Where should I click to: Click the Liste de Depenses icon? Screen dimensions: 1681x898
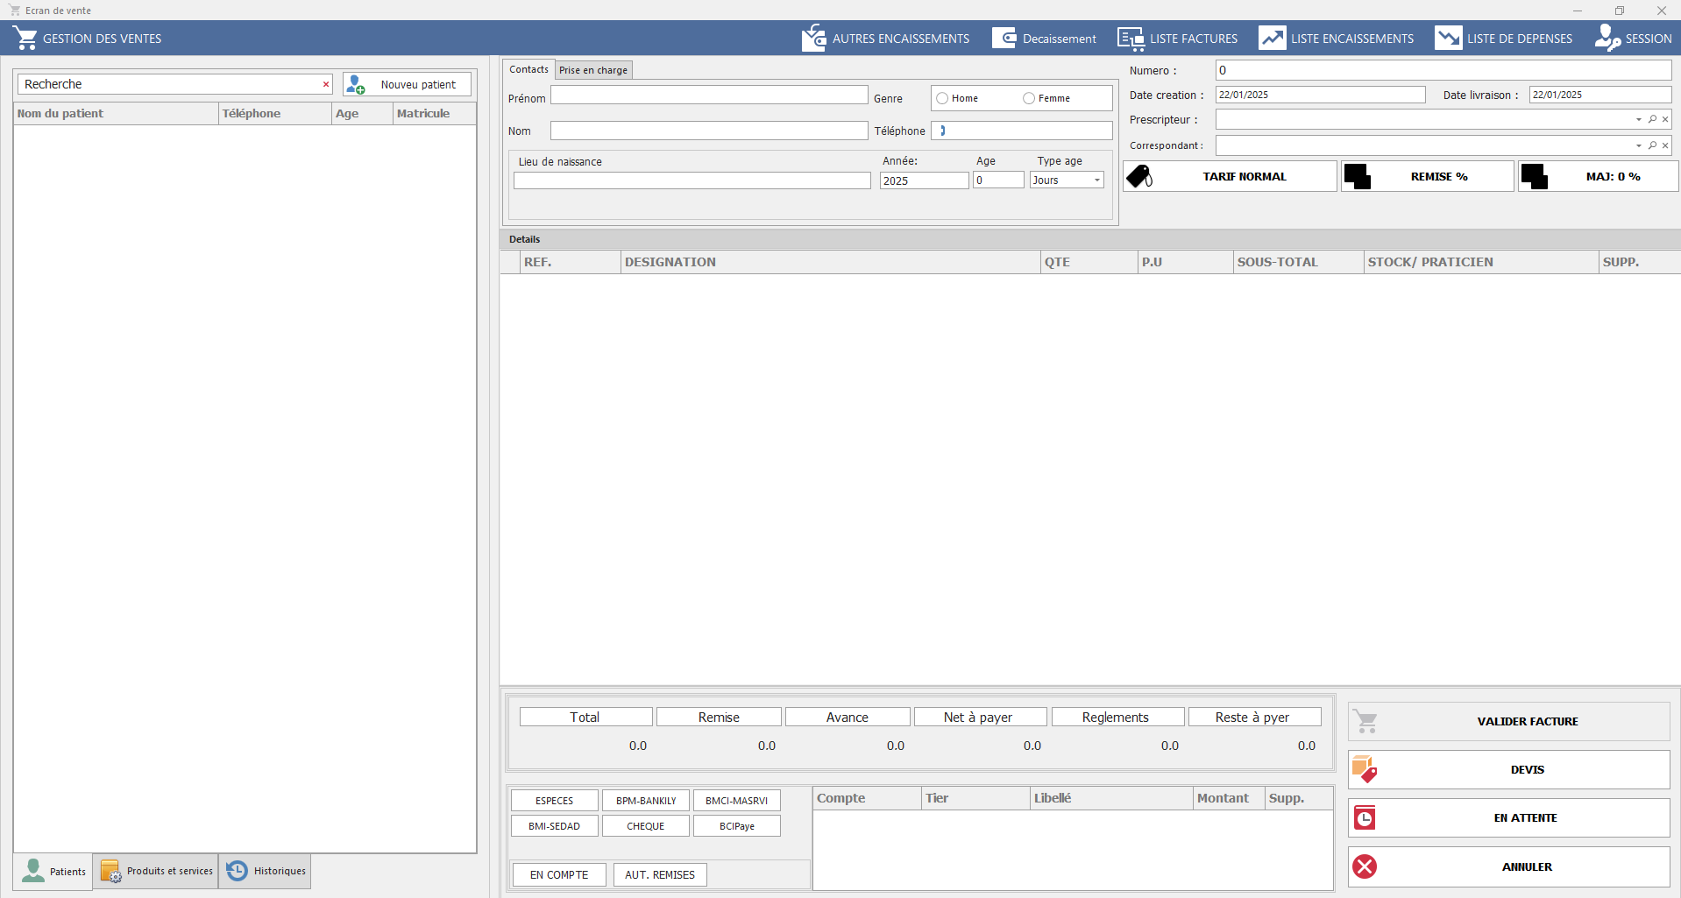pyautogui.click(x=1448, y=39)
